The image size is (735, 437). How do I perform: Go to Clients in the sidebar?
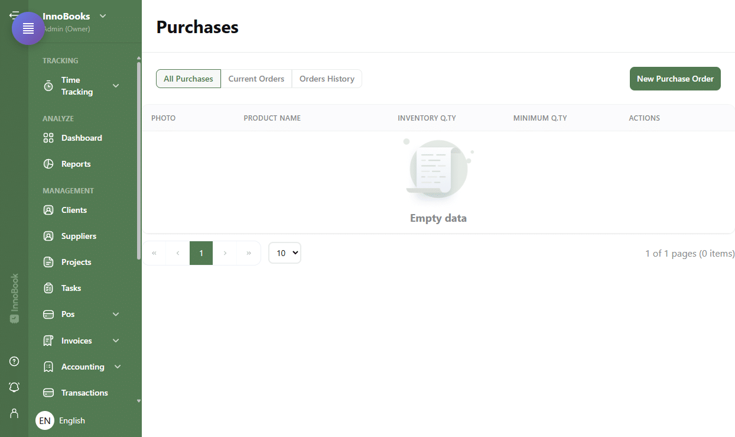[74, 210]
